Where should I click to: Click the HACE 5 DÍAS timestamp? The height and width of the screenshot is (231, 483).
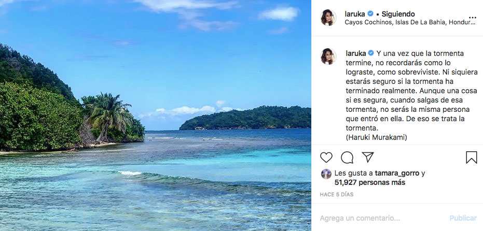point(337,195)
